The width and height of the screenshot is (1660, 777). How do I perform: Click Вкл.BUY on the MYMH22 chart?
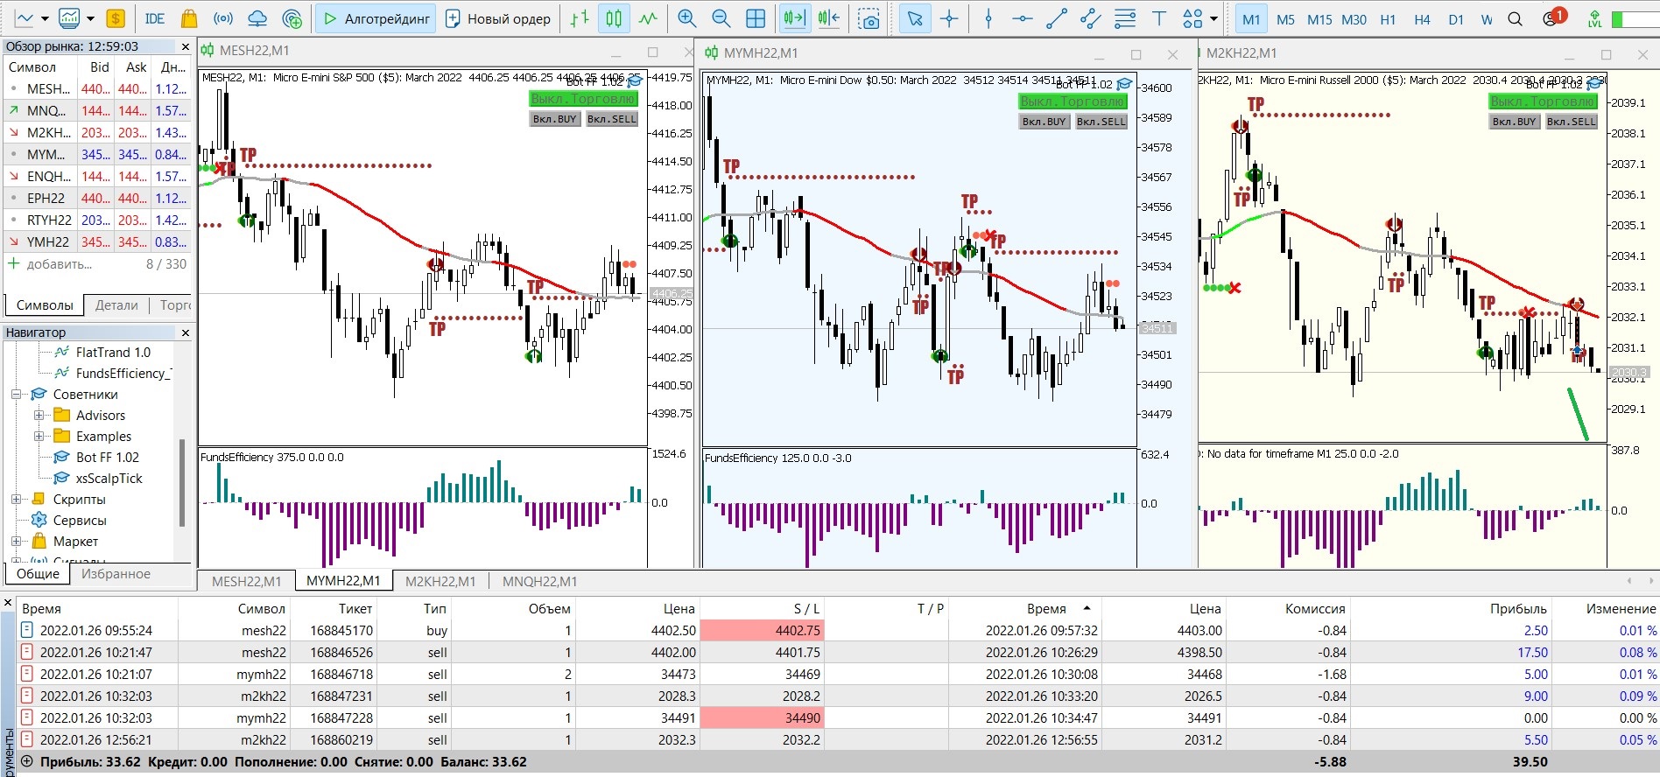click(1044, 122)
